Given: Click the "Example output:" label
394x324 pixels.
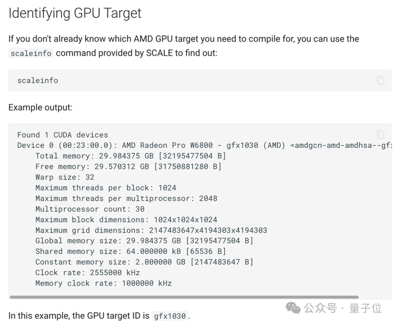Looking at the screenshot, I should pyautogui.click(x=41, y=107).
